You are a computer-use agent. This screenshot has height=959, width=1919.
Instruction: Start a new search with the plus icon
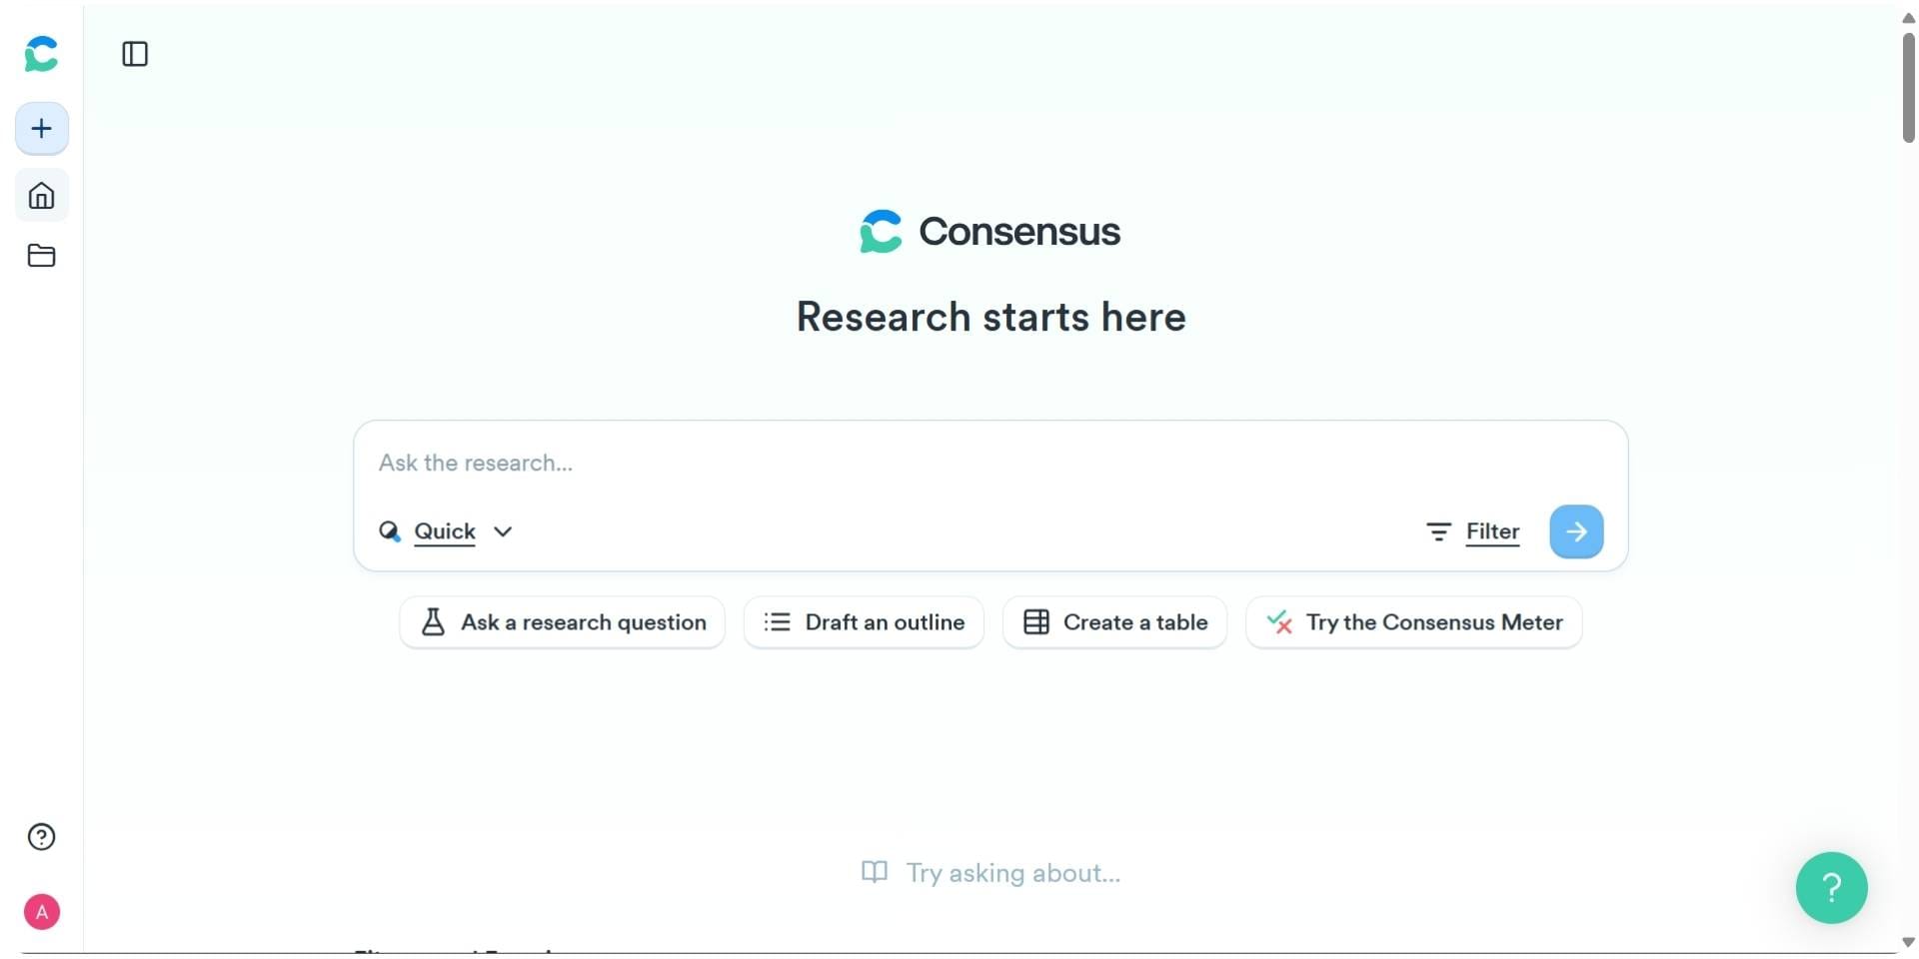pos(40,128)
